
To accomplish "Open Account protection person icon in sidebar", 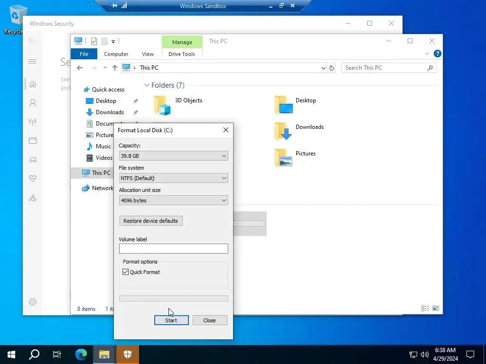I will 33,103.
